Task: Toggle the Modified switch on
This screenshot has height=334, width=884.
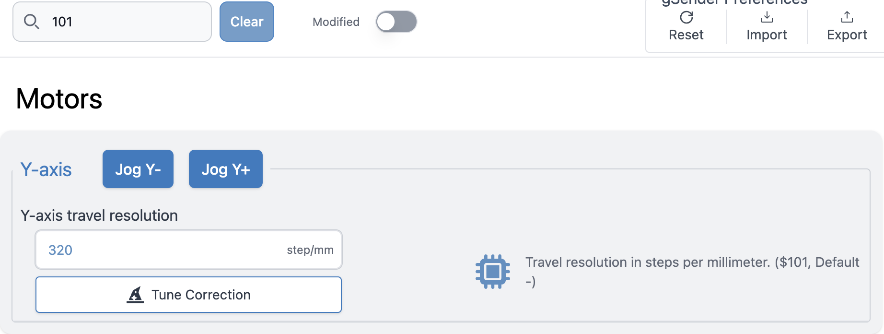Action: [x=396, y=22]
